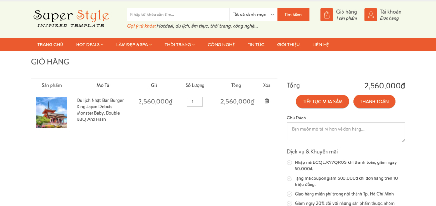Click the 'Xóa' column header
Image resolution: width=436 pixels, height=206 pixels.
point(266,85)
